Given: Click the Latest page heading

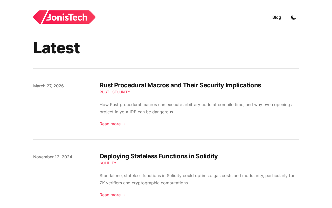Looking at the screenshot, I should (x=56, y=48).
